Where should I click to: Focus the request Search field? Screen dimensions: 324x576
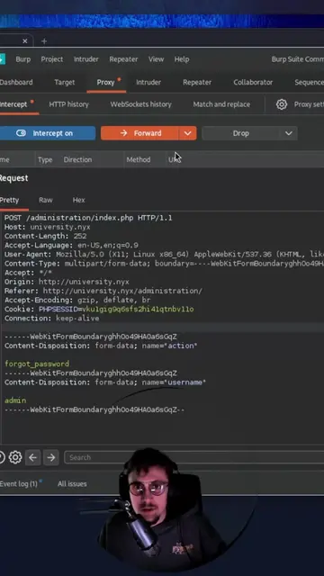(x=194, y=457)
